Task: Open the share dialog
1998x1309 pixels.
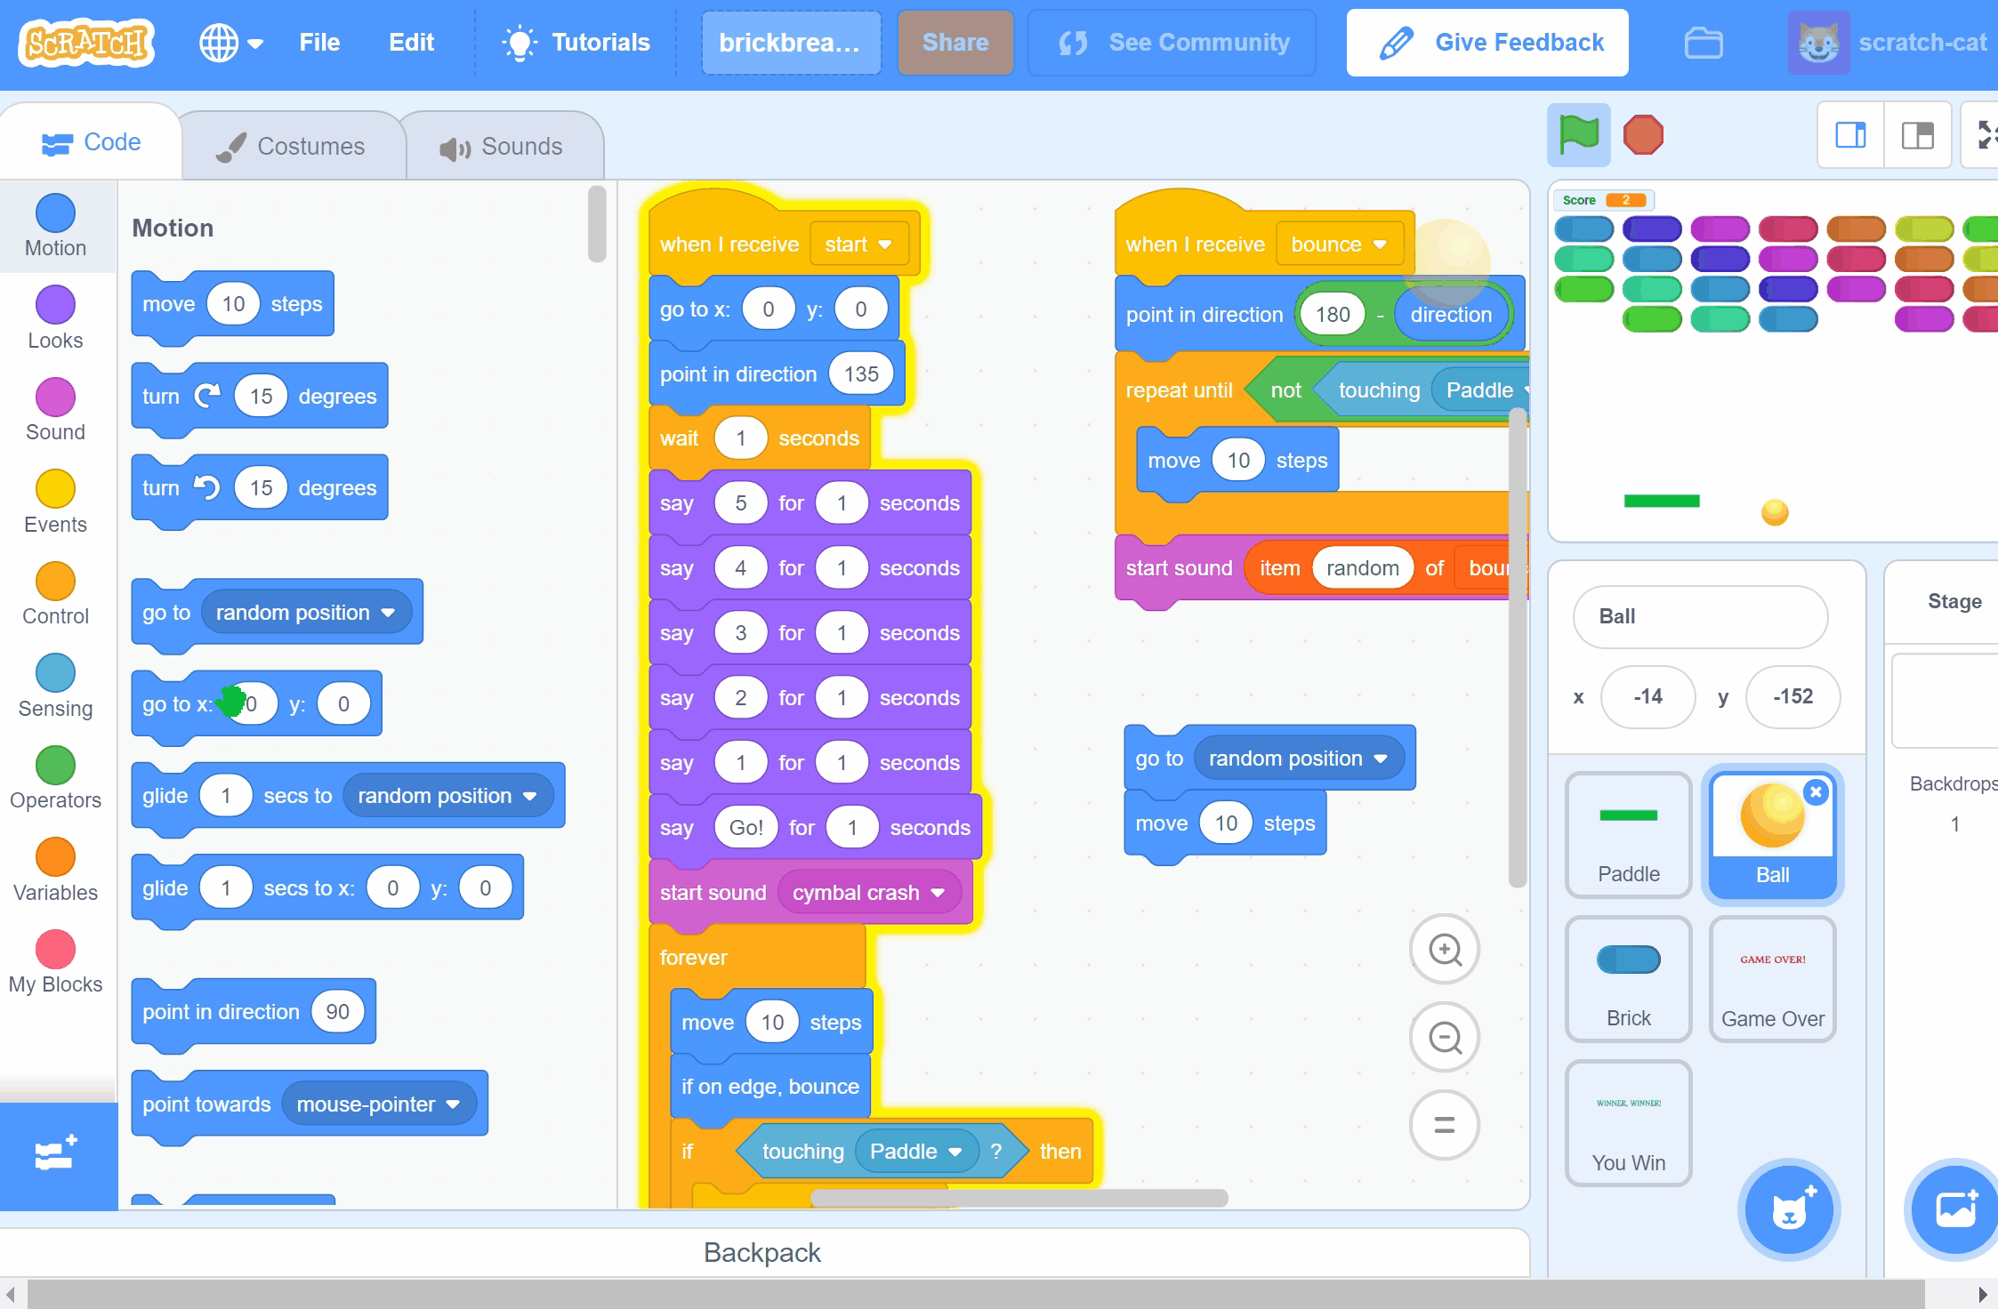Action: coord(955,41)
